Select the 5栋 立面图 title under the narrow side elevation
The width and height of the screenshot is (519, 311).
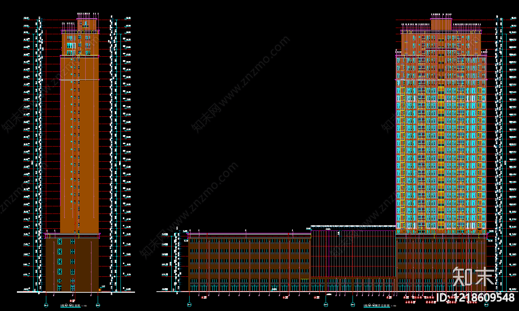[70, 305]
